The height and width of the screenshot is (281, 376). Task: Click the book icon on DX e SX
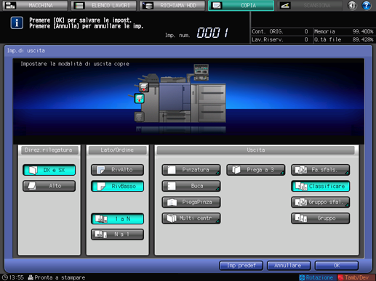33,170
